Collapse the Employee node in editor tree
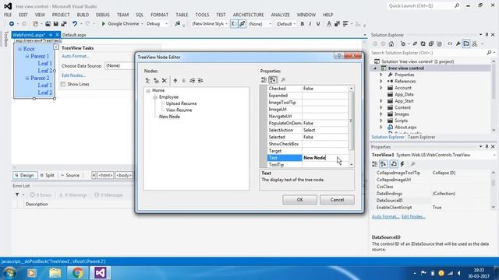This screenshot has width=499, height=280. (x=155, y=97)
